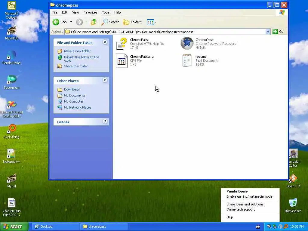This screenshot has height=231, width=308.
Task: Collapse the File and Folder Tasks panel
Action: tap(105, 42)
